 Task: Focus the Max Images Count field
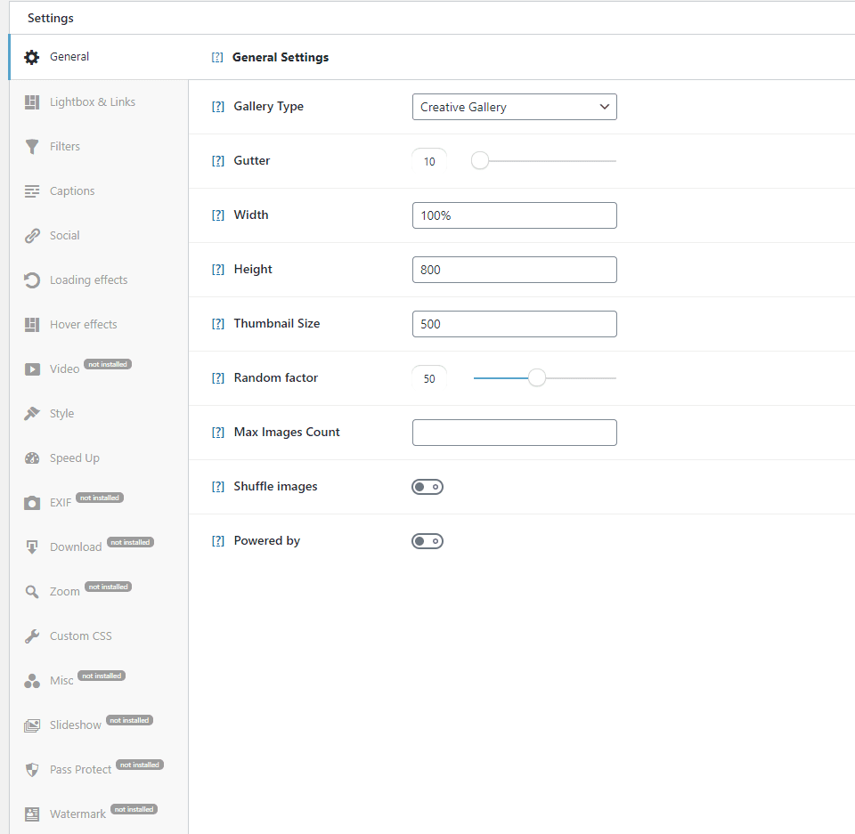coord(514,433)
